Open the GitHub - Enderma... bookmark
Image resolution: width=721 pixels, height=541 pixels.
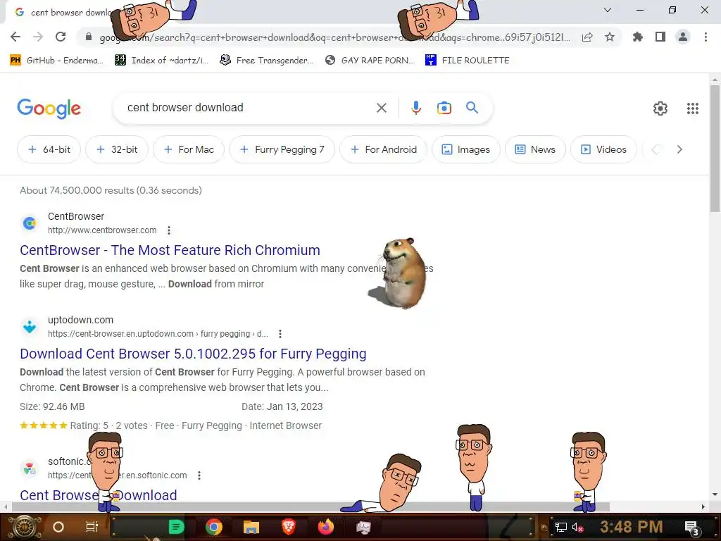[56, 61]
